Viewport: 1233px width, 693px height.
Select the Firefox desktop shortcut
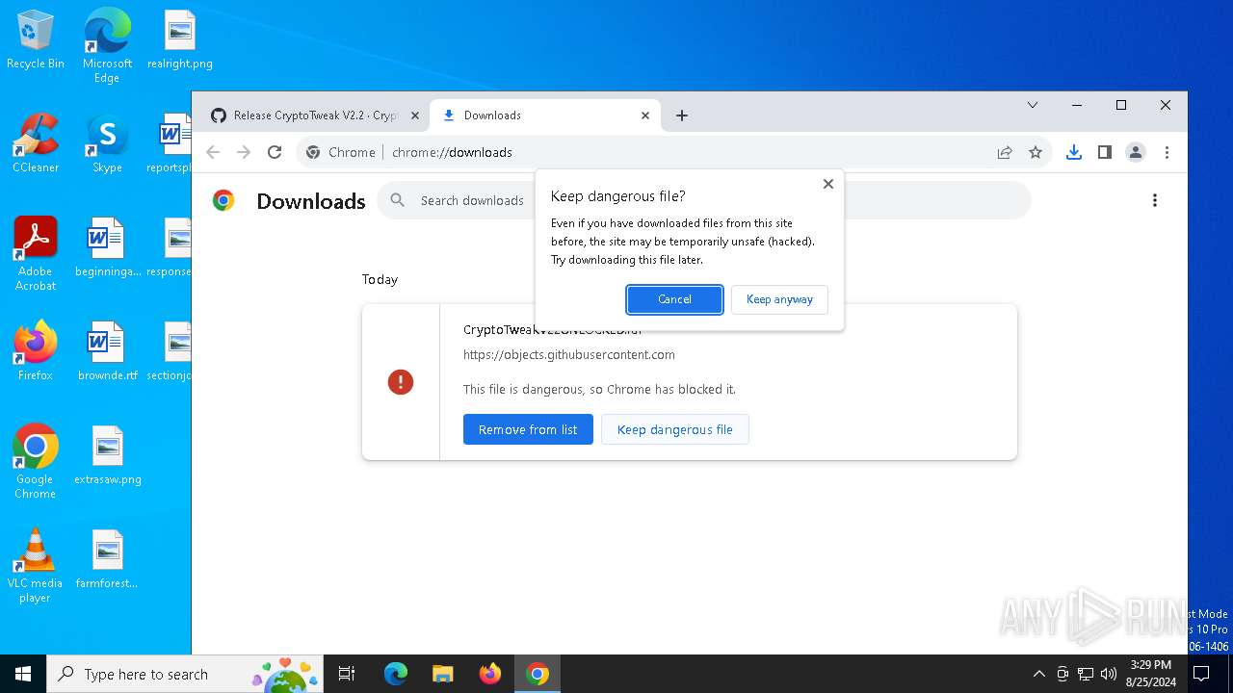click(36, 350)
